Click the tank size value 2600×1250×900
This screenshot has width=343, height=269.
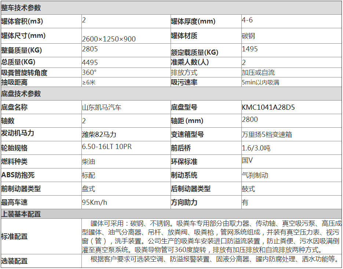click(109, 39)
